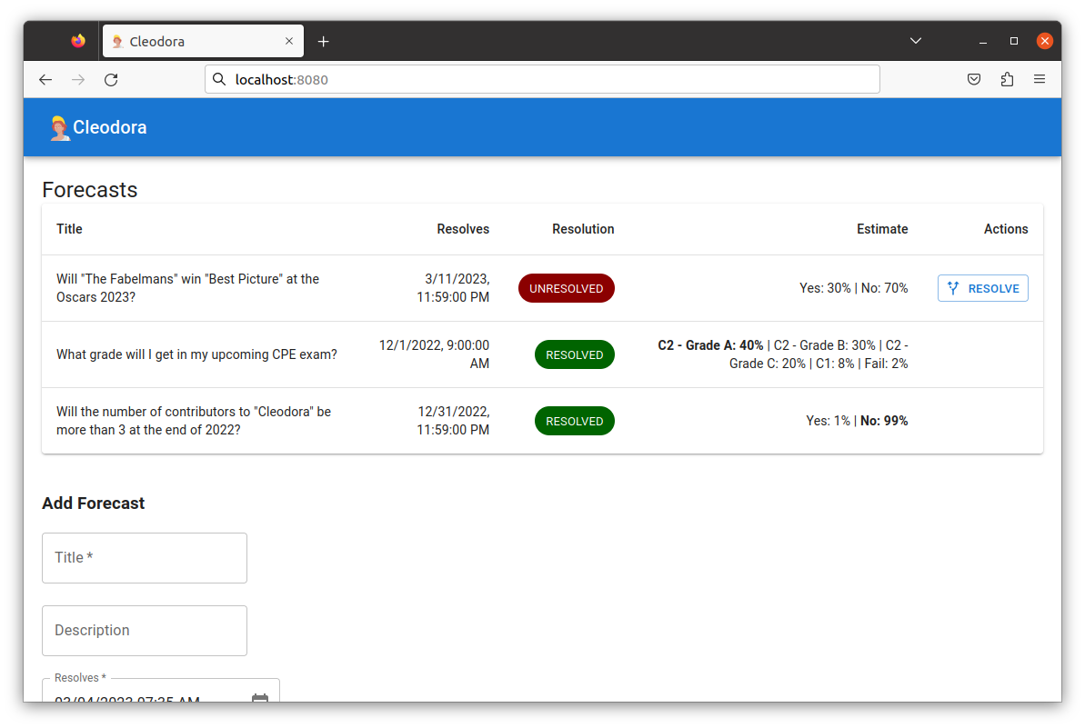Select the 'number of contributors to "Cleodora"' title
This screenshot has height=728, width=1085.
pos(193,421)
